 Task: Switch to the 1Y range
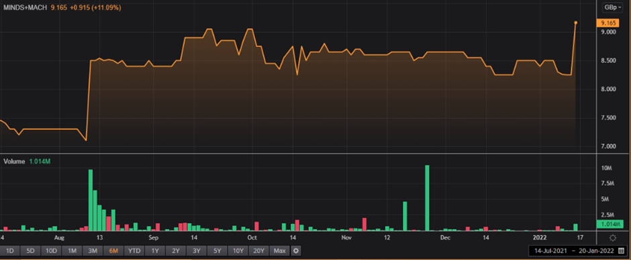coord(155,251)
